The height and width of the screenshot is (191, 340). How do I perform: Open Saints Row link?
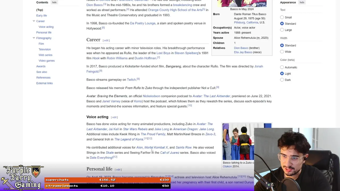pos(184,147)
